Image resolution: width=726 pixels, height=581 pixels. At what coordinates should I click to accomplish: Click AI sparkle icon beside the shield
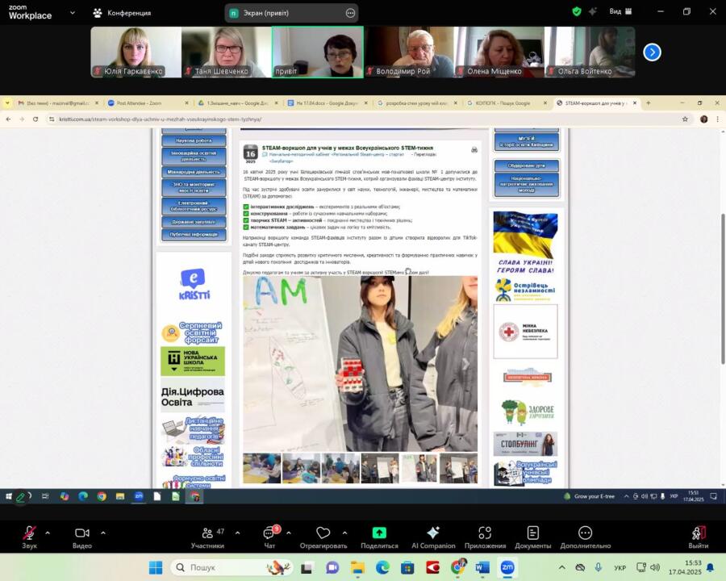click(593, 11)
